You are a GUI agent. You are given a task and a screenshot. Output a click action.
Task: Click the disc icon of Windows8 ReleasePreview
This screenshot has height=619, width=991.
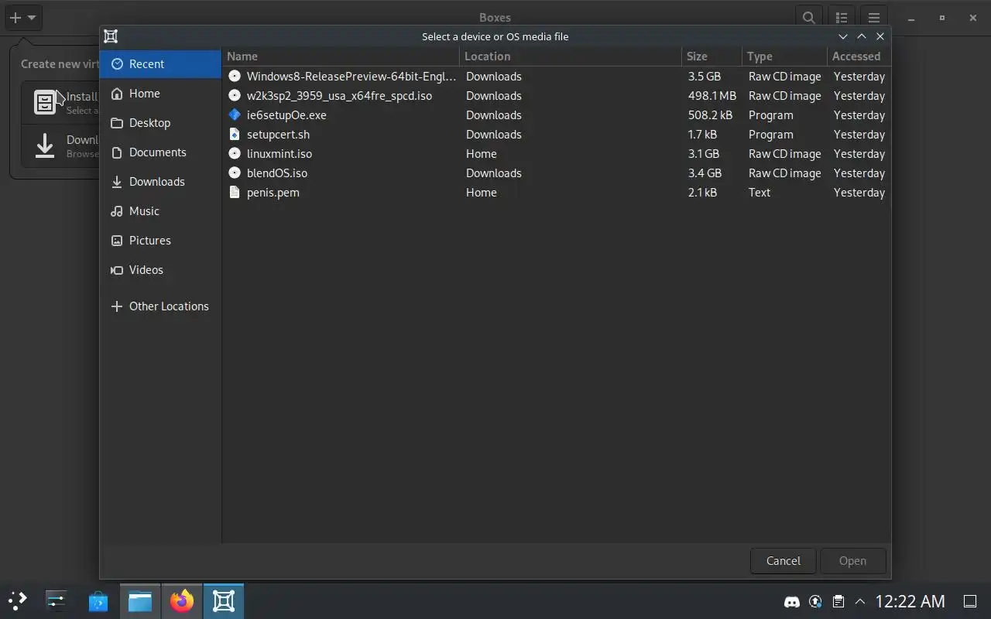pyautogui.click(x=235, y=77)
